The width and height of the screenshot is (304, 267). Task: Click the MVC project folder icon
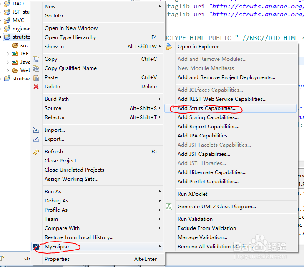pos(7,20)
